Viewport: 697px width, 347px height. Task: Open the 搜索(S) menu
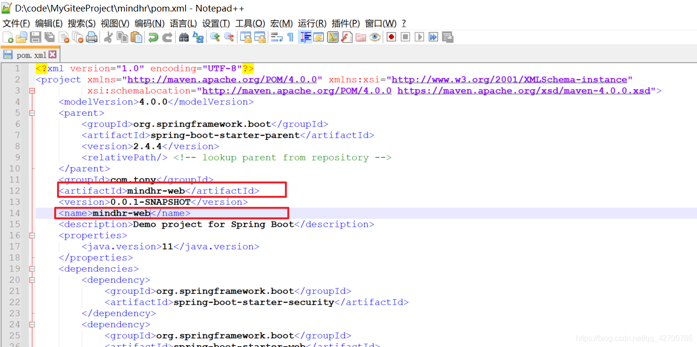(x=81, y=23)
